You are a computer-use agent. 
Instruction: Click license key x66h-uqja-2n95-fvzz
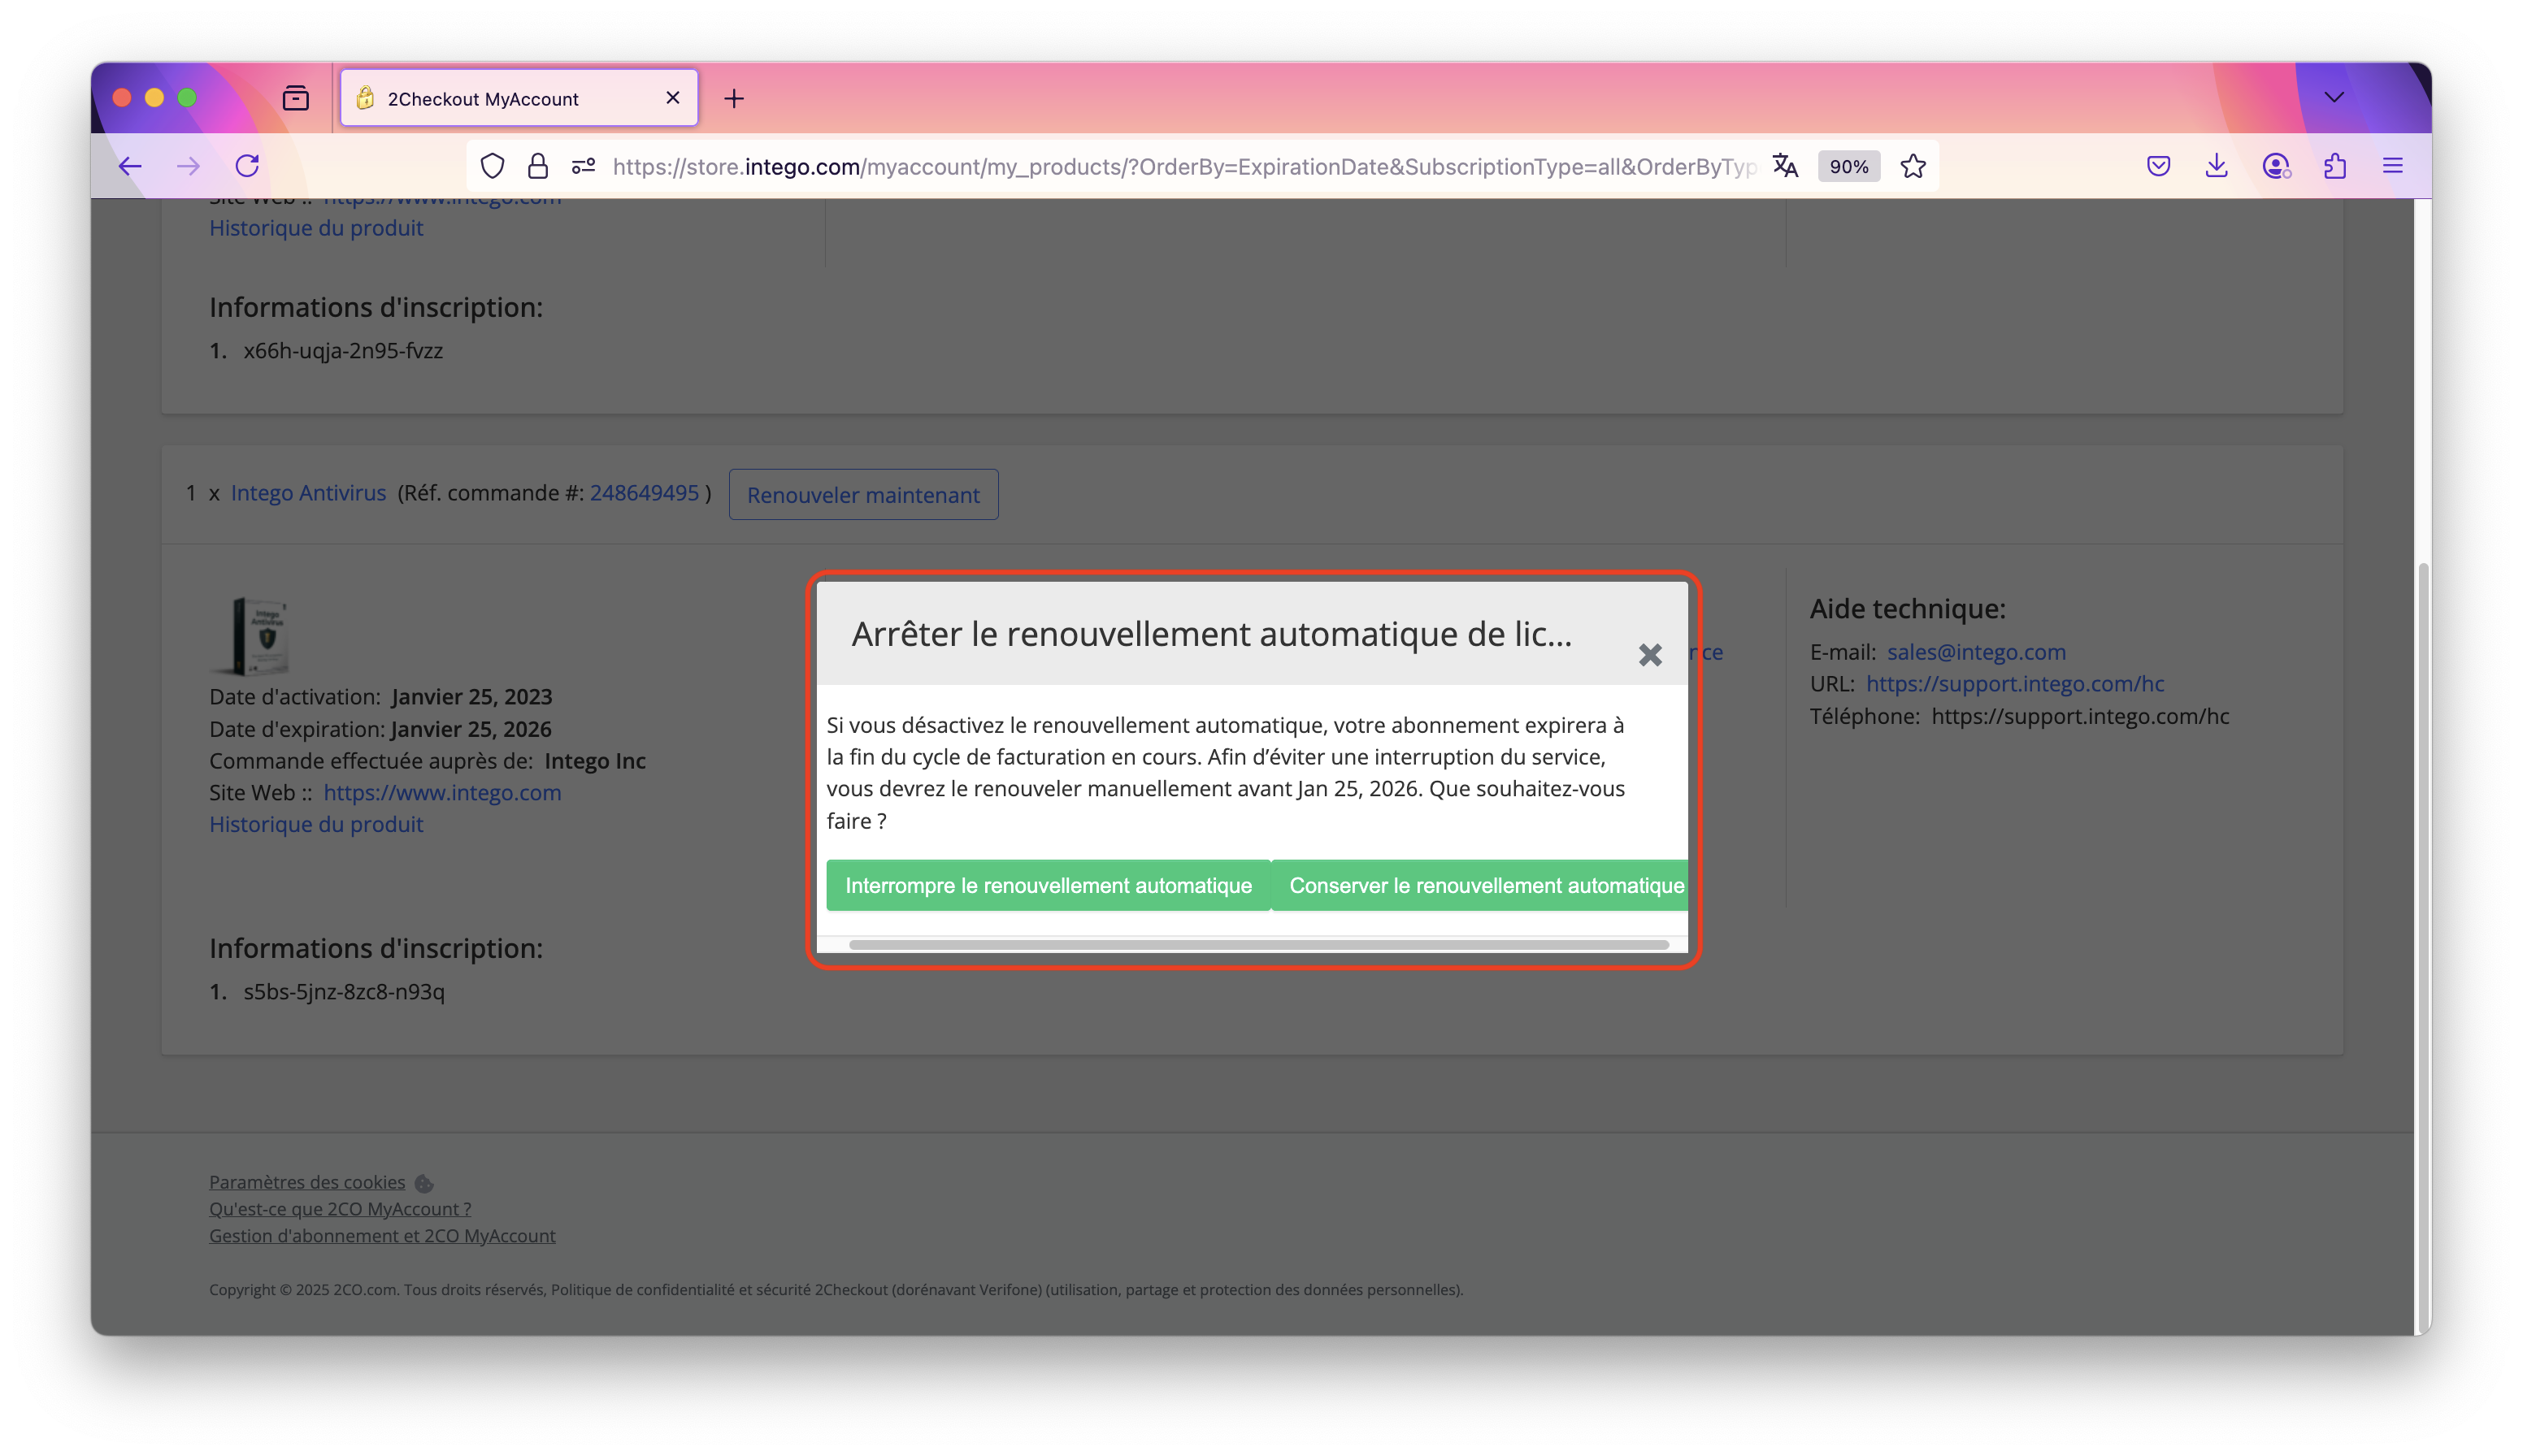(x=343, y=351)
